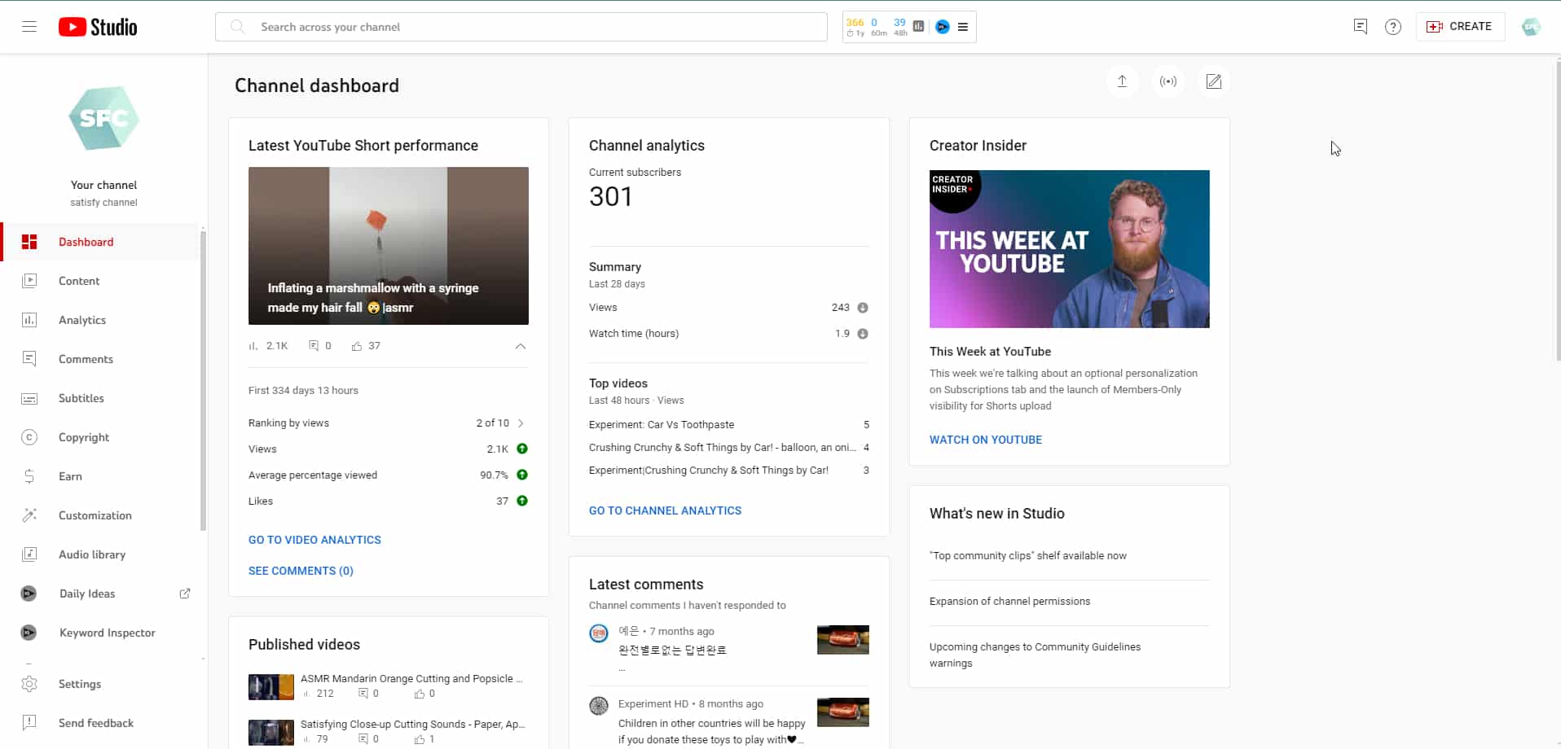
Task: Open the help question mark icon
Action: 1392,27
